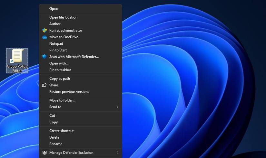Select Move to folder...
Image resolution: width=266 pixels, height=158 pixels.
tap(62, 100)
